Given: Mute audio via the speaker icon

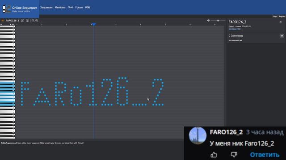Looking at the screenshot, I should tap(208, 20).
